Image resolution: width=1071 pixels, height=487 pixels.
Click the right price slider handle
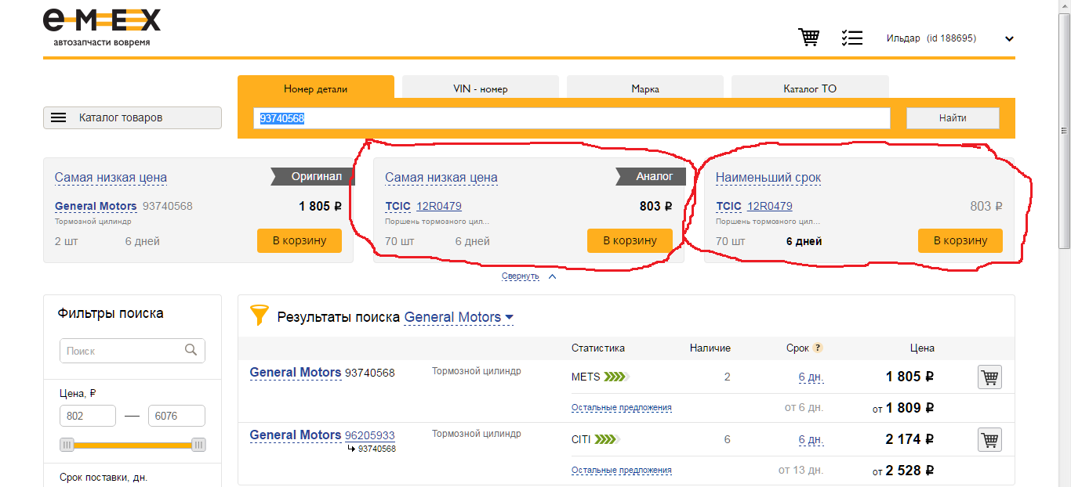pyautogui.click(x=199, y=445)
